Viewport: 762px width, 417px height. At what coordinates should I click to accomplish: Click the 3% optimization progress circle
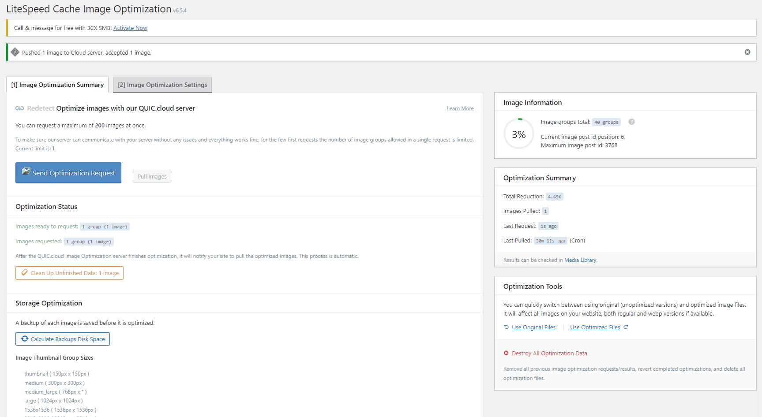pyautogui.click(x=518, y=134)
